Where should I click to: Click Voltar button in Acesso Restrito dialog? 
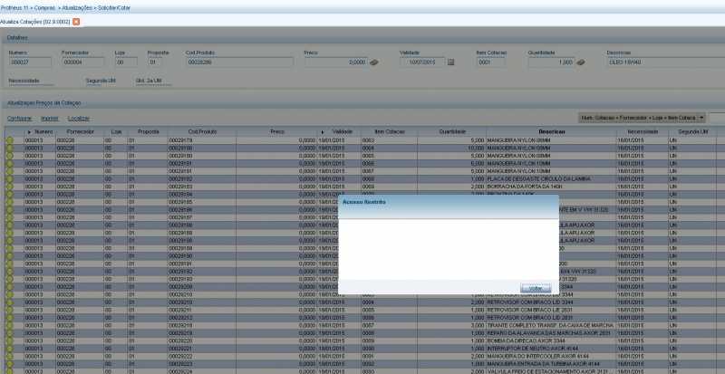click(x=536, y=288)
